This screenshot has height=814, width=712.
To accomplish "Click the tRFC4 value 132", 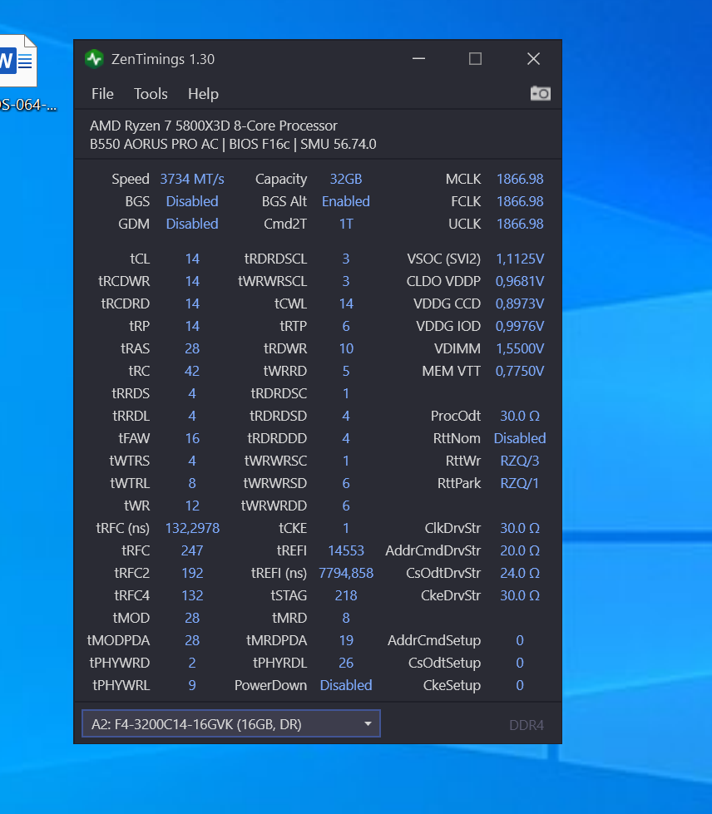I will click(x=192, y=595).
